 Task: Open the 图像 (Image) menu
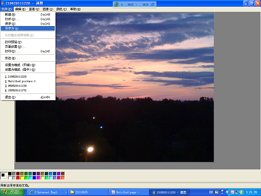pos(48,9)
